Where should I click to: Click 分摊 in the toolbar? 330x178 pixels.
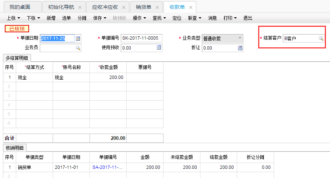pyautogui.click(x=82, y=18)
